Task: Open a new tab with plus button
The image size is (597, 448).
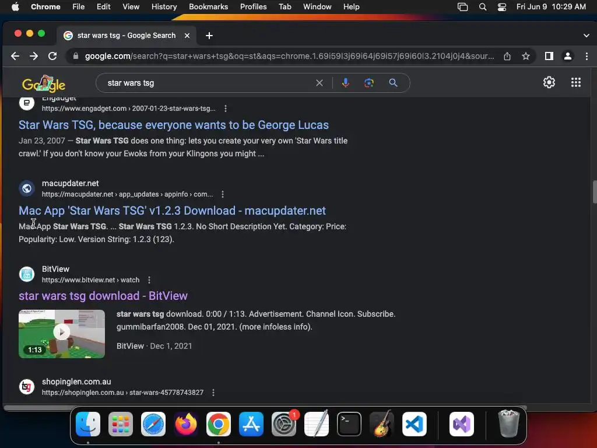Action: coord(209,36)
